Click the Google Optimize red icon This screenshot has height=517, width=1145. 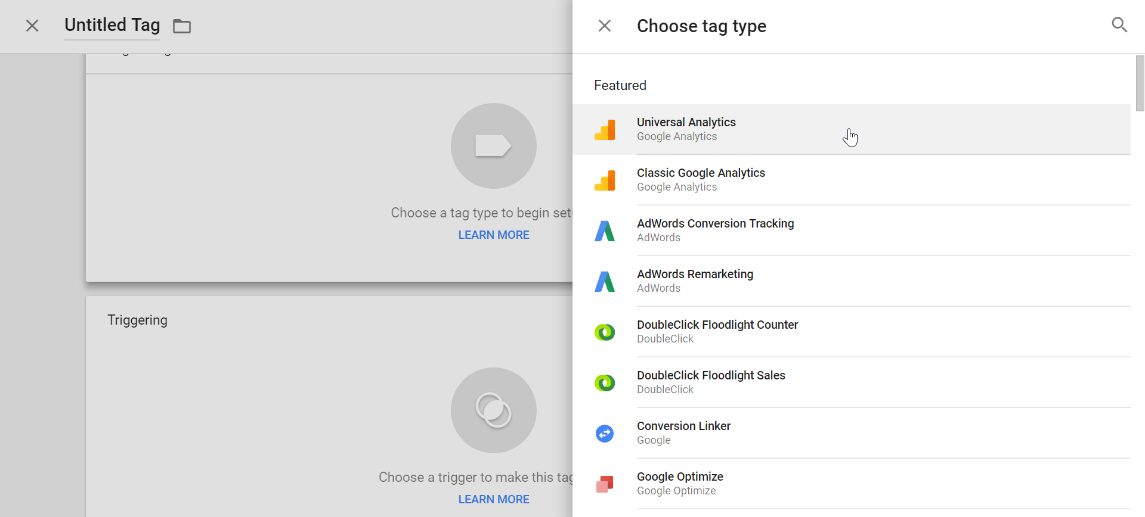[x=605, y=484]
